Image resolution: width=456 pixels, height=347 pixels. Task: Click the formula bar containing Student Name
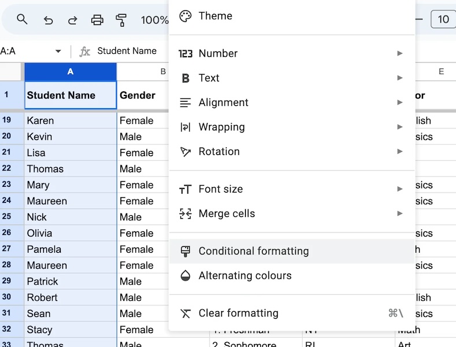[x=127, y=51]
